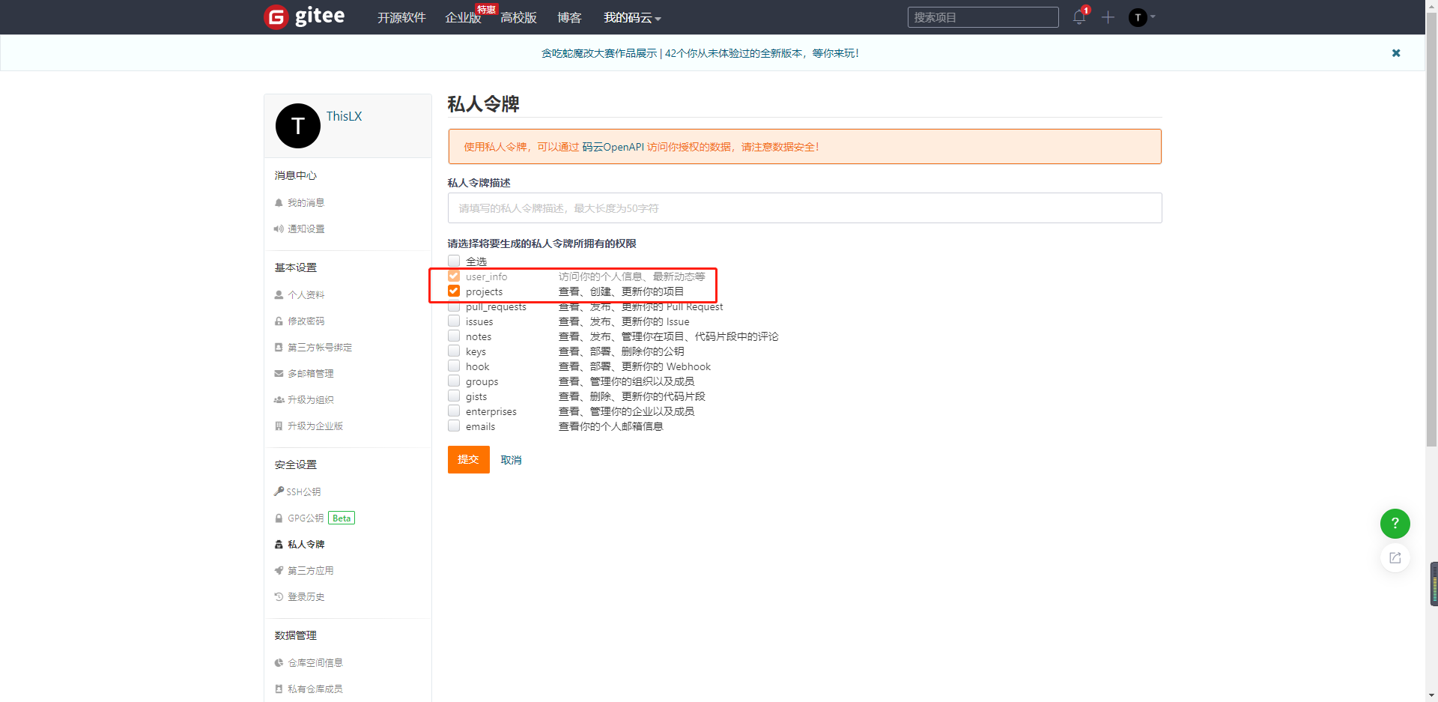Open 我的消息 in the sidebar
The width and height of the screenshot is (1438, 702).
pos(306,203)
